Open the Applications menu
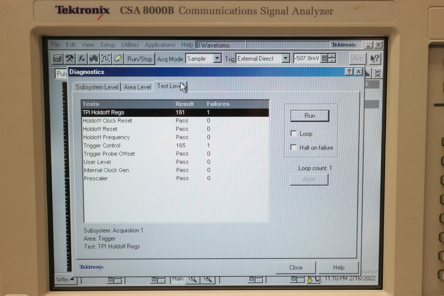Image resolution: width=444 pixels, height=296 pixels. pos(160,45)
